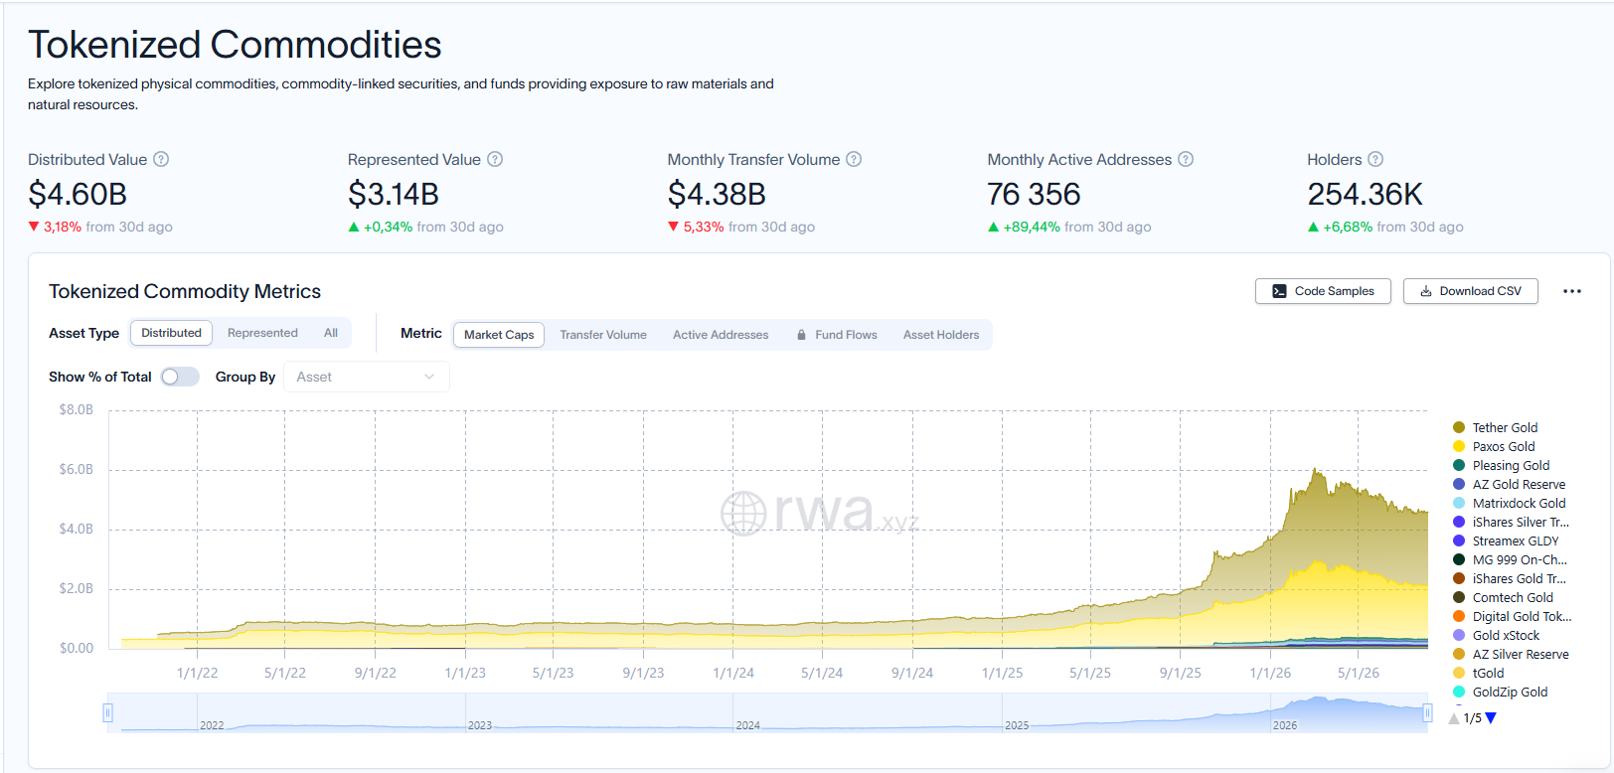Toggle Matrixdock Gold in the chart legend
This screenshot has height=773, width=1614.
tap(1509, 503)
